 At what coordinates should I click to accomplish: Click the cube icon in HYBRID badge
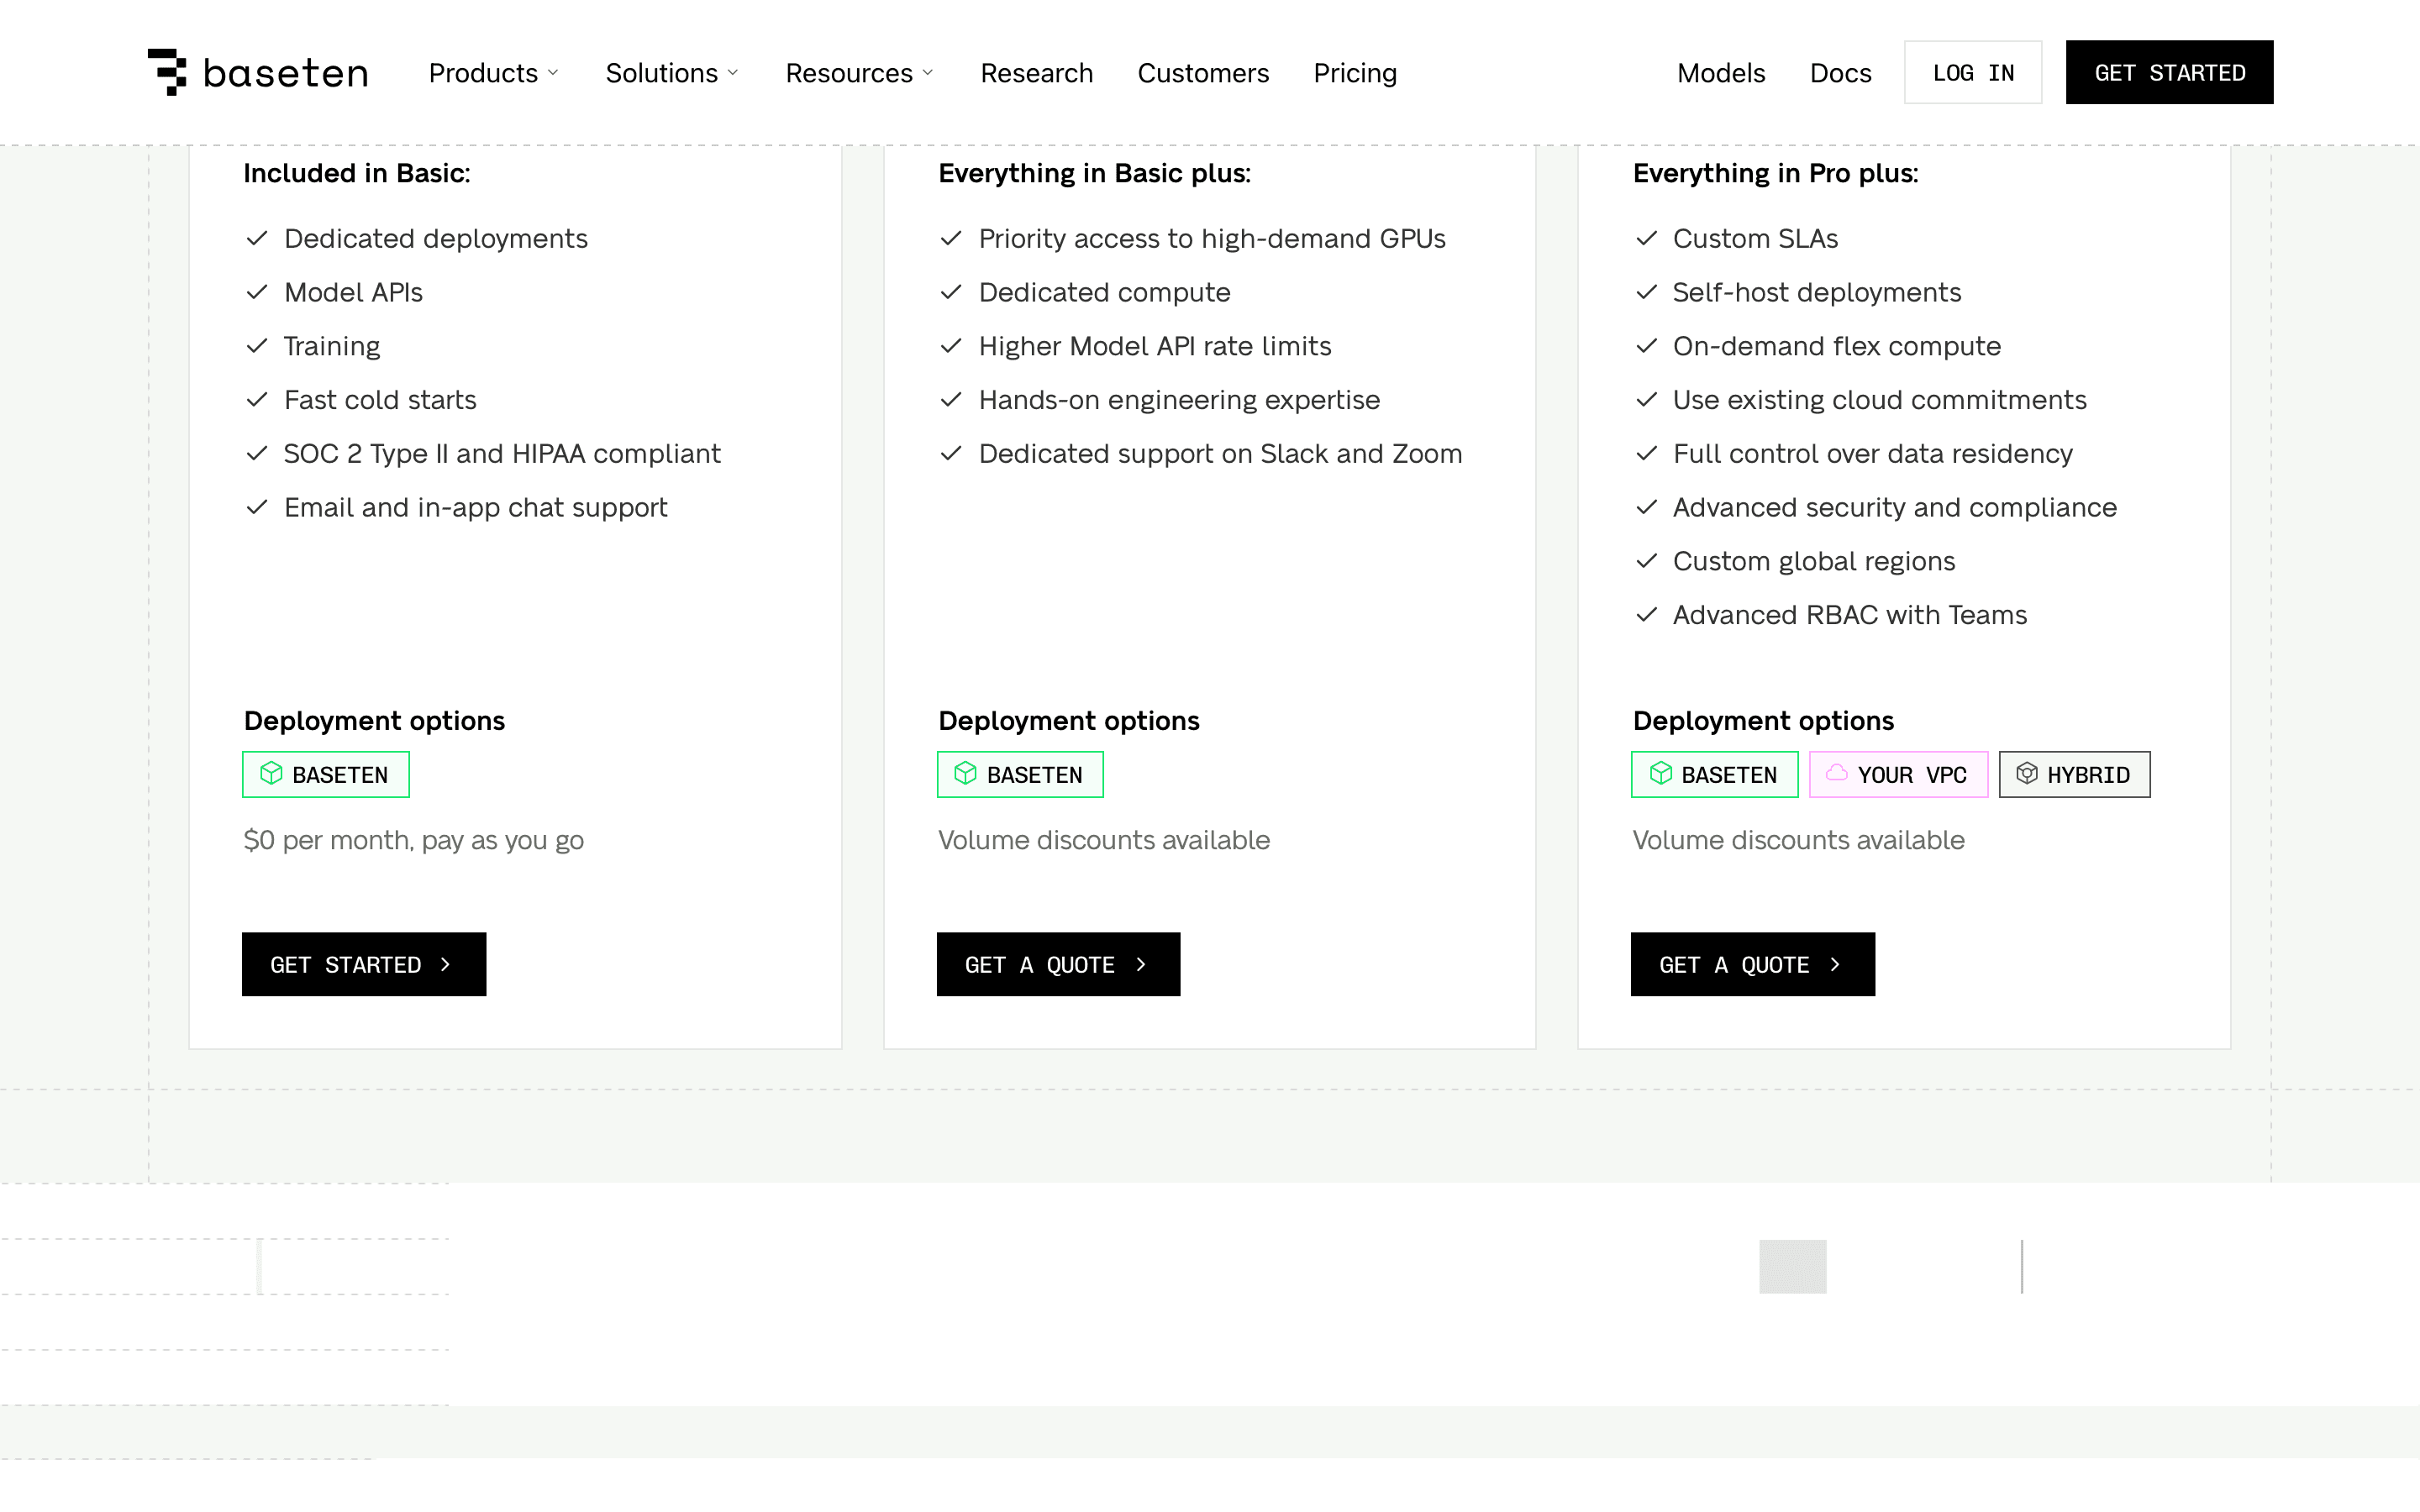tap(2026, 773)
